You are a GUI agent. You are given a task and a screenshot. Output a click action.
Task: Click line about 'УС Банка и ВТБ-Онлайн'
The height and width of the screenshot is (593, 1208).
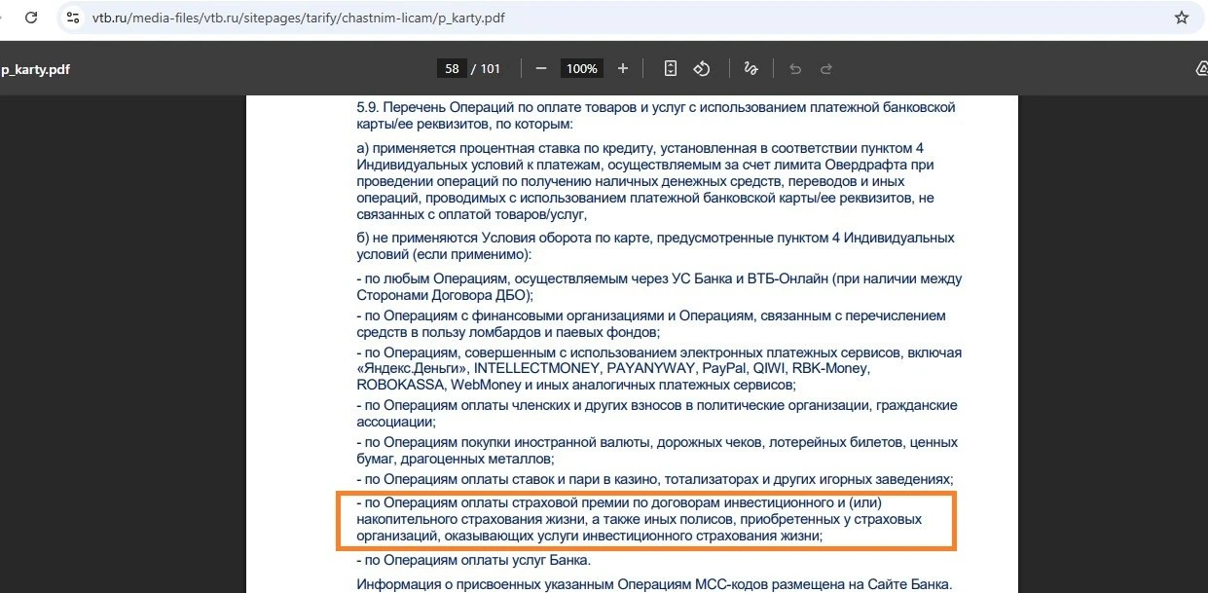(659, 286)
